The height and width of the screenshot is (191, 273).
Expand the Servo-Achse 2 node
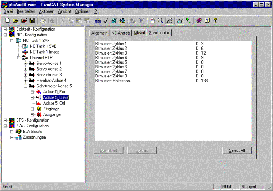point(26,69)
